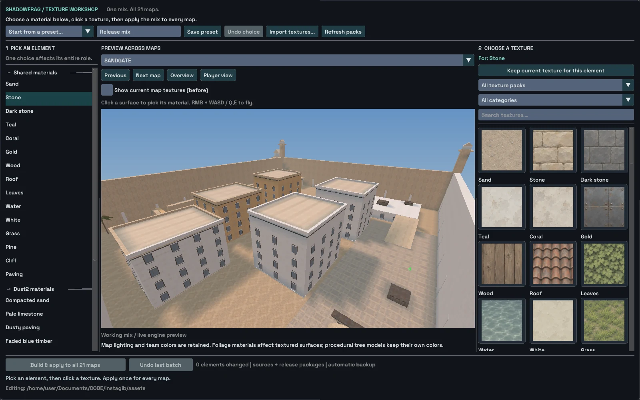The height and width of the screenshot is (400, 640).
Task: Choose the Coral texture thumbnail
Action: [553, 207]
